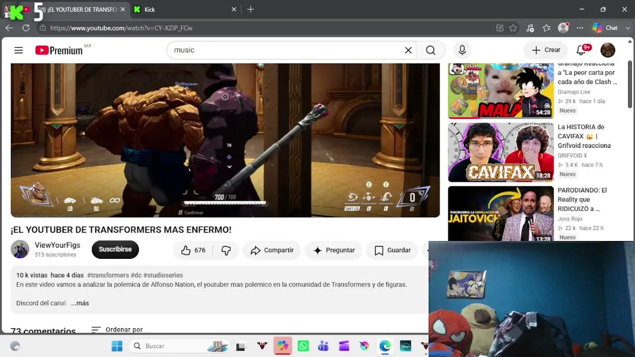635x357 pixels.
Task: Open La HISTORIA de CAVIFAX video title
Action: [584, 136]
